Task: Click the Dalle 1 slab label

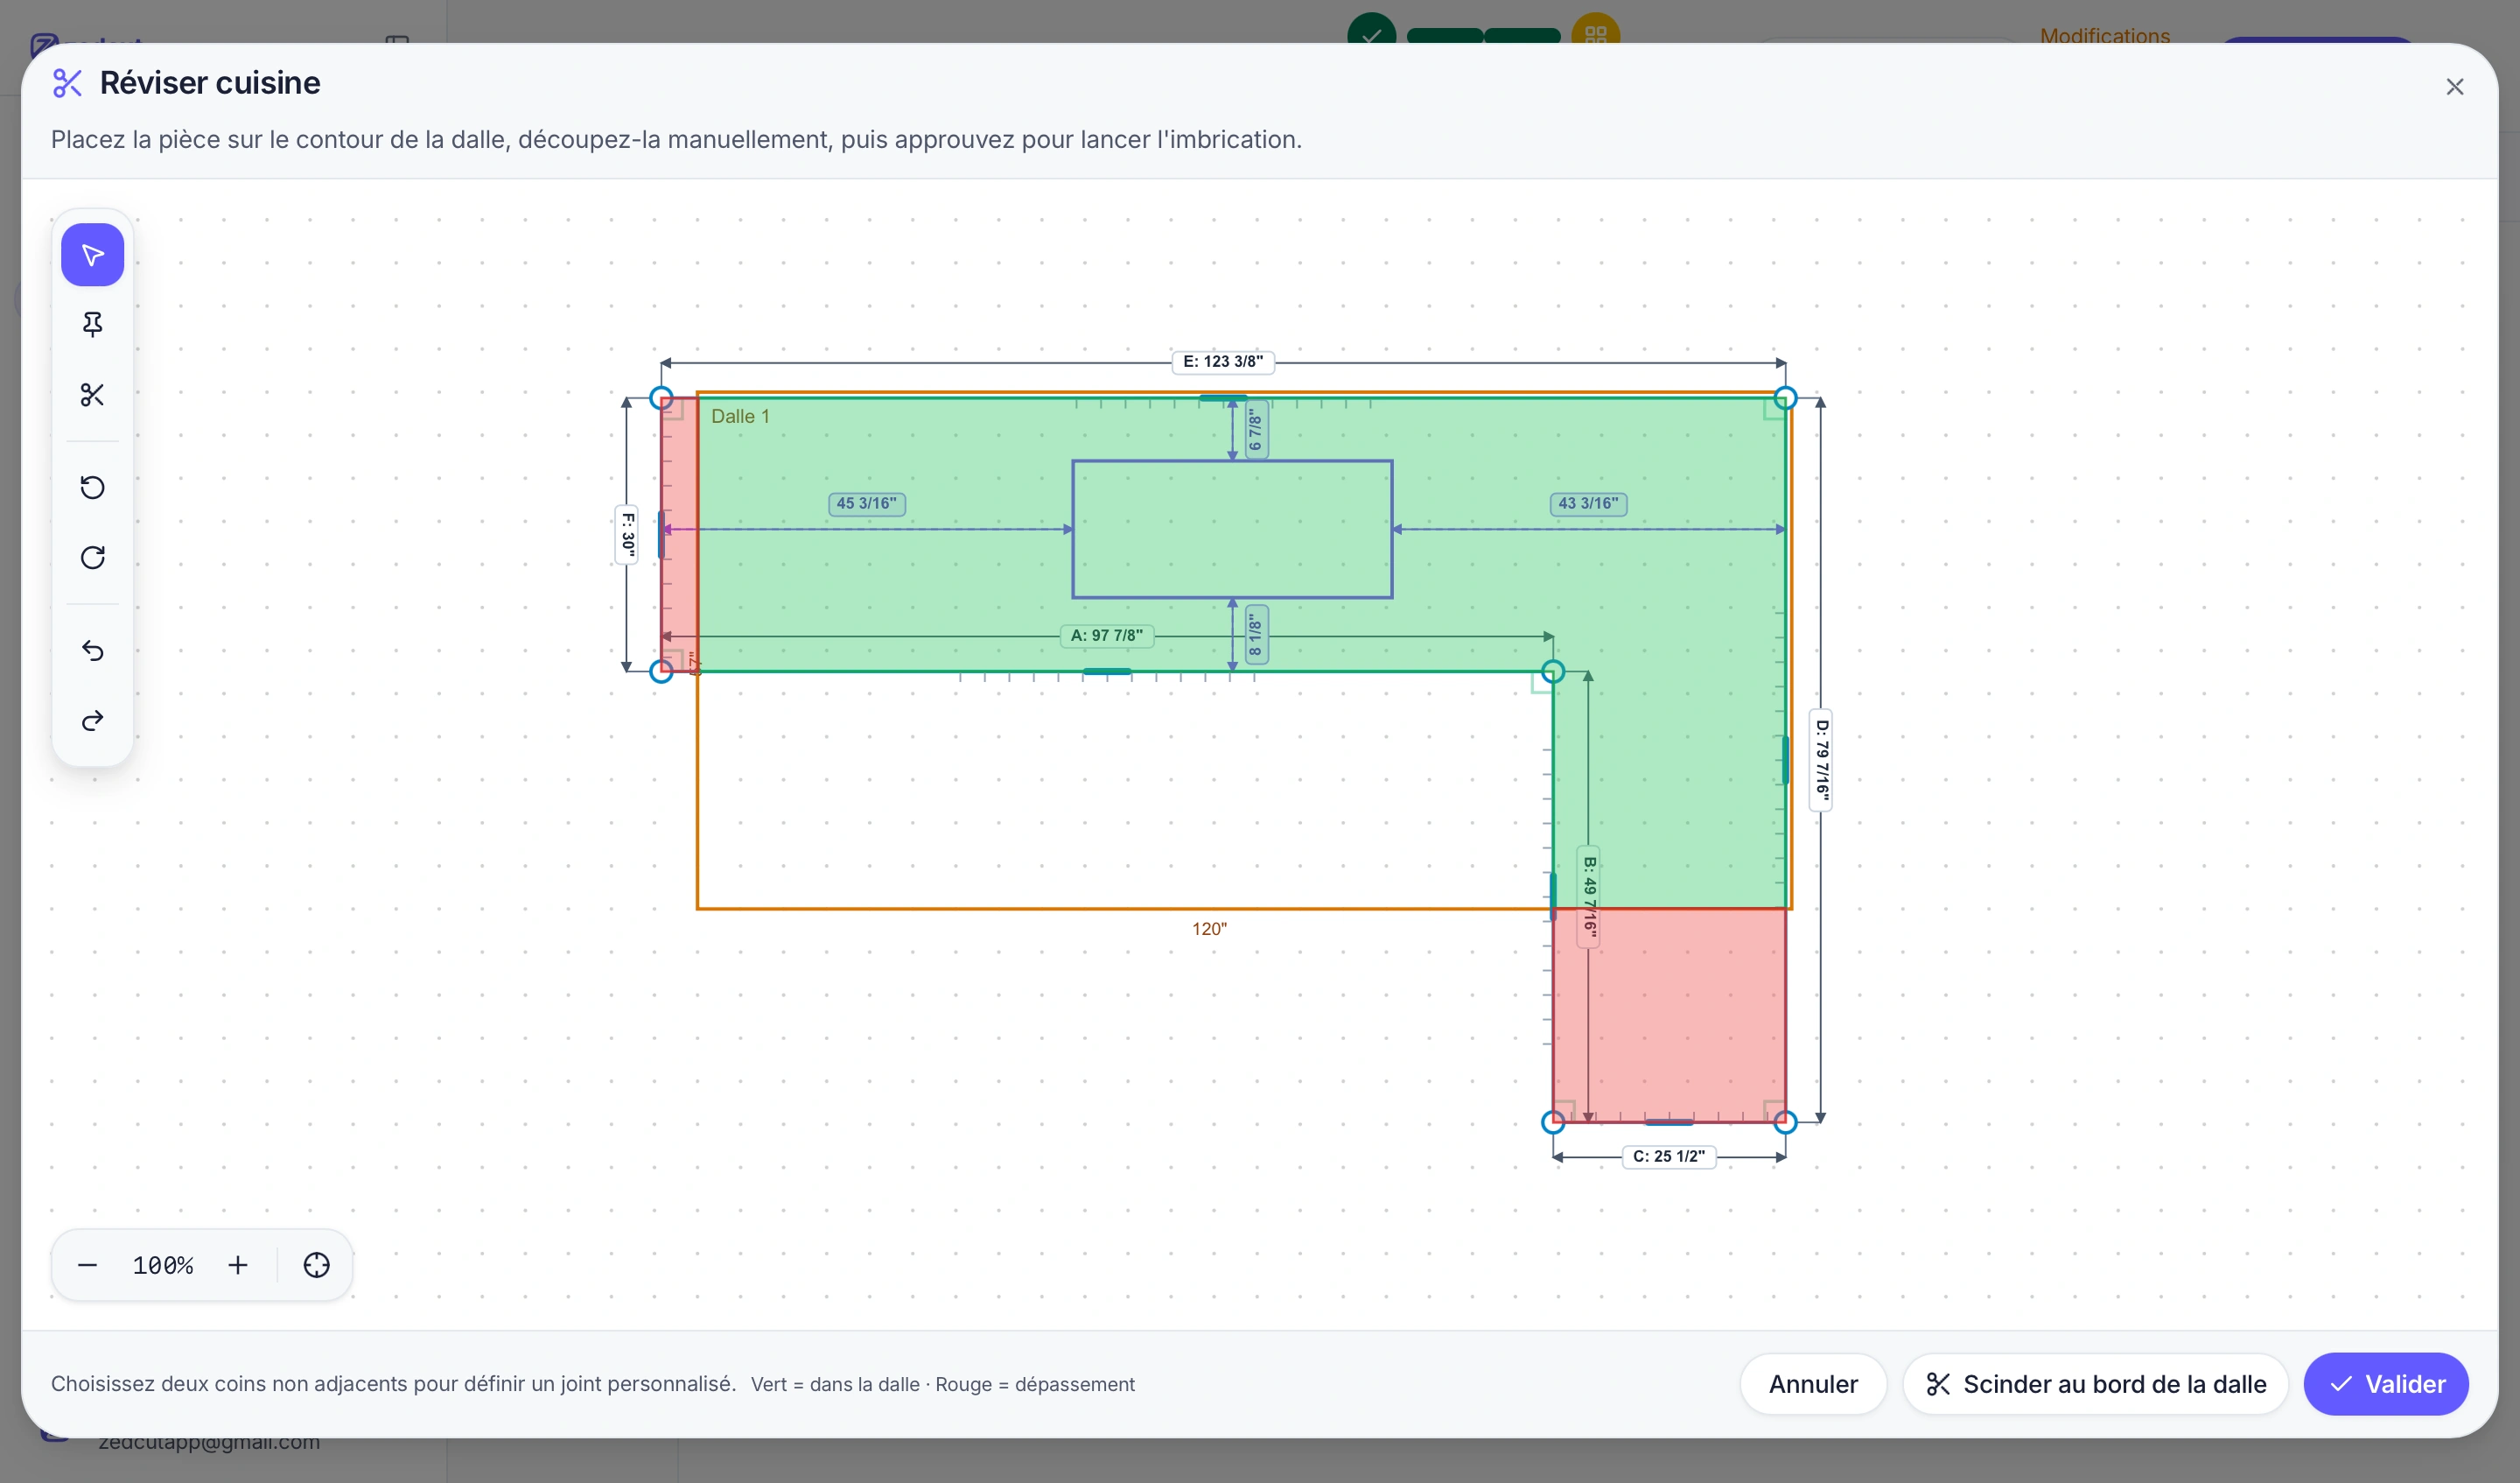Action: coord(740,417)
